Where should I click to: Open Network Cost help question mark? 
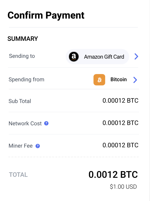(46, 123)
